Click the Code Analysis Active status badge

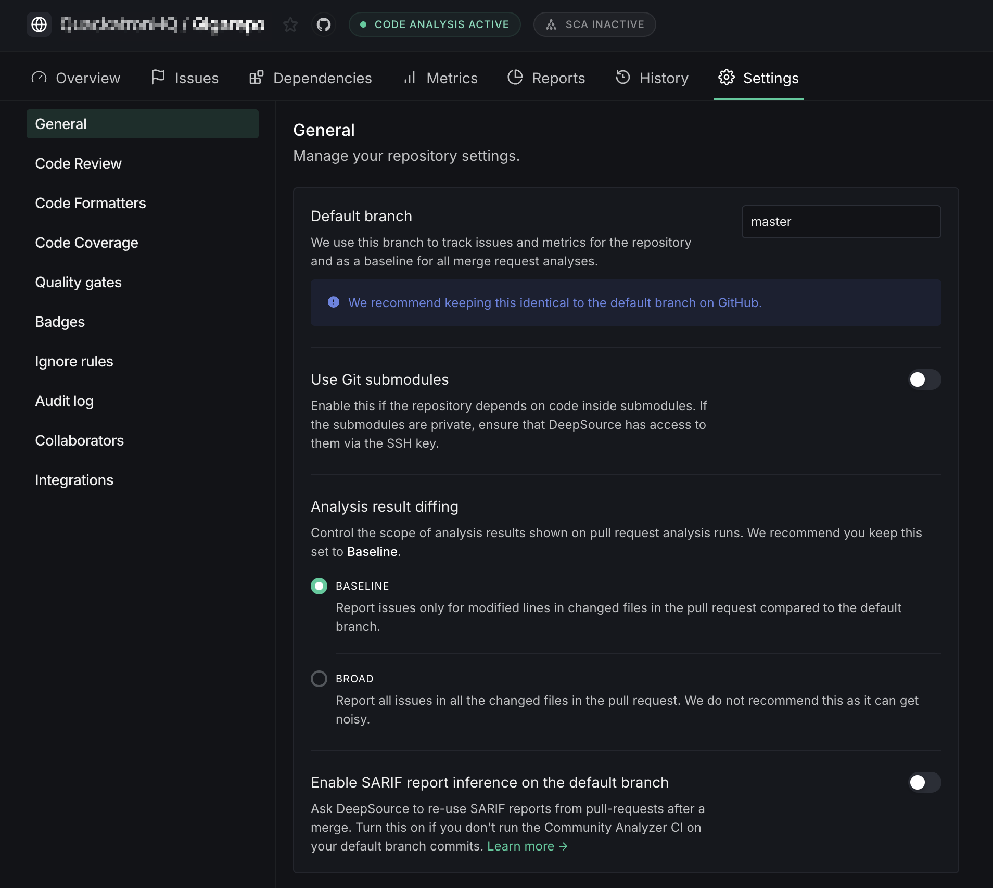click(435, 24)
